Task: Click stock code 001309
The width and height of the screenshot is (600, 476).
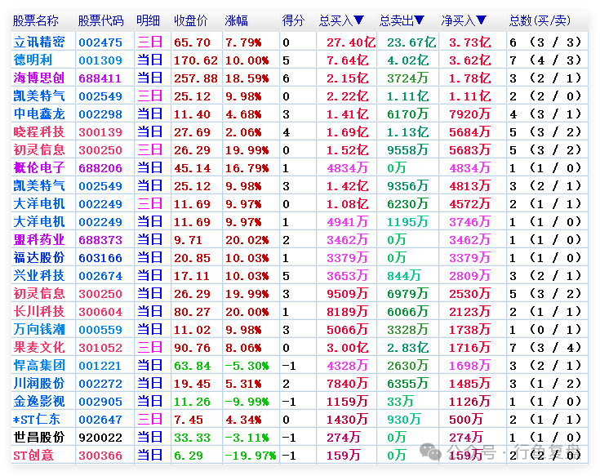Action: click(x=100, y=60)
